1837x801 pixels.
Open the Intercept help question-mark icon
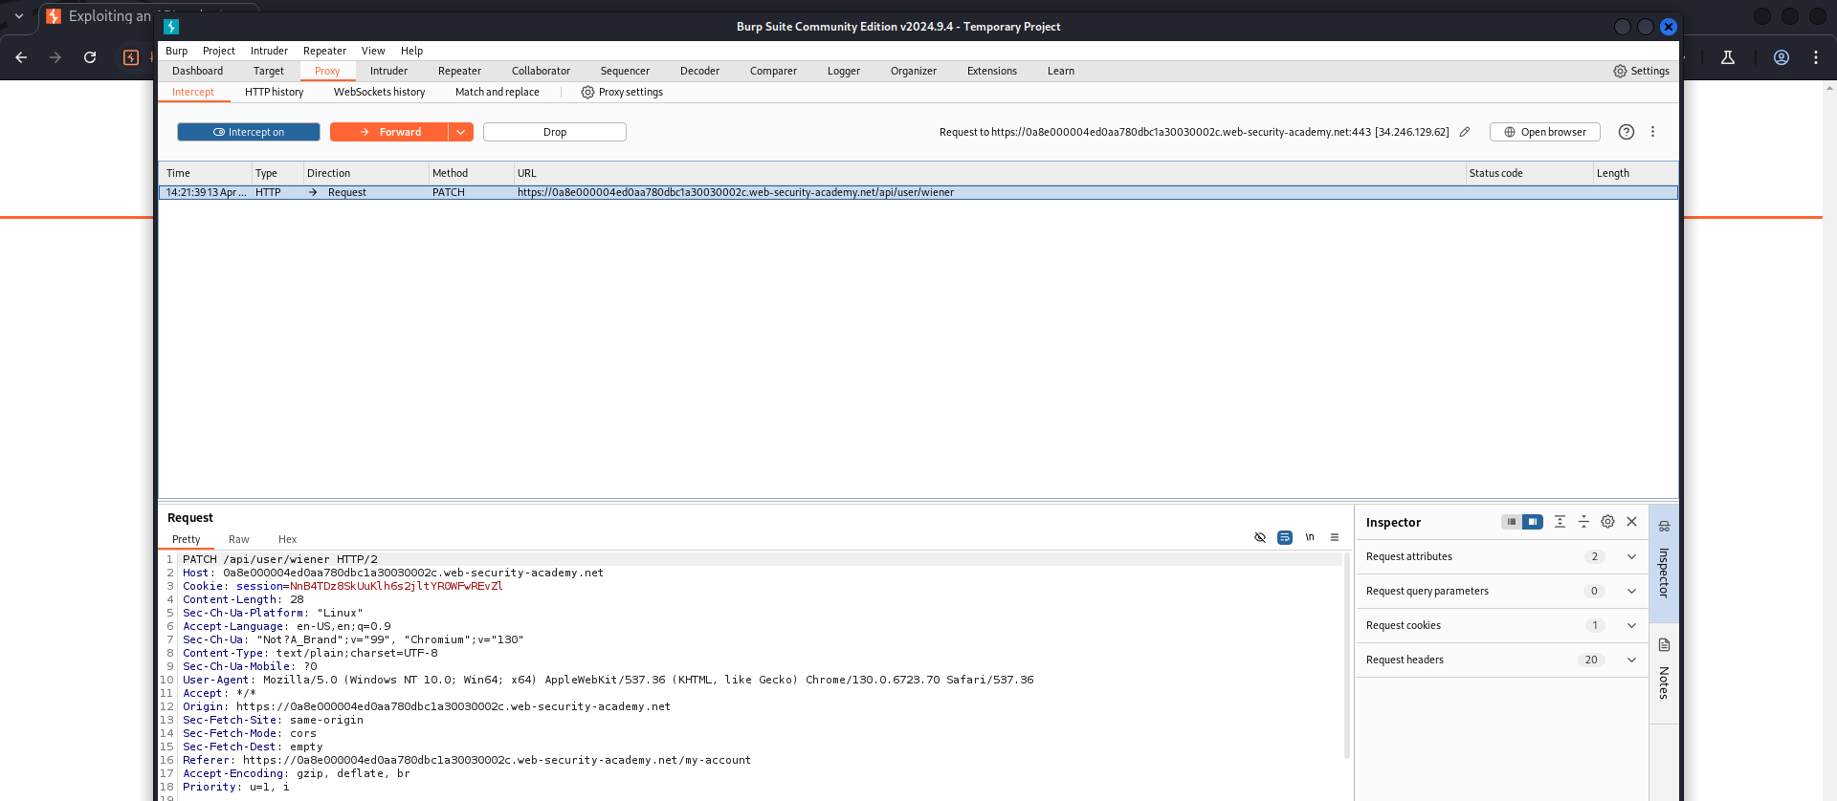click(1627, 132)
